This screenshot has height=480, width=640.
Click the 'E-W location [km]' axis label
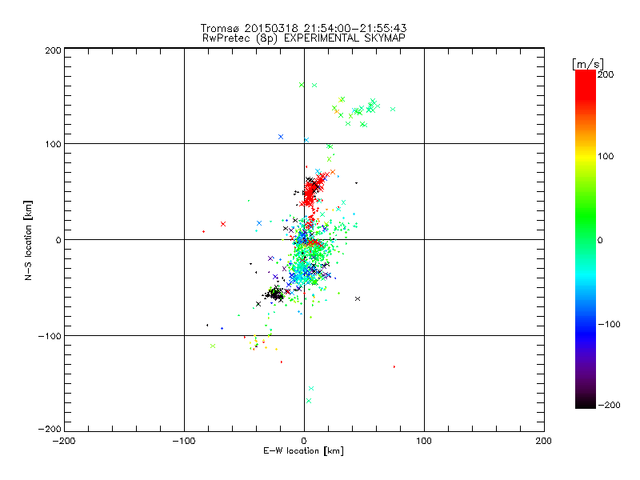click(303, 451)
